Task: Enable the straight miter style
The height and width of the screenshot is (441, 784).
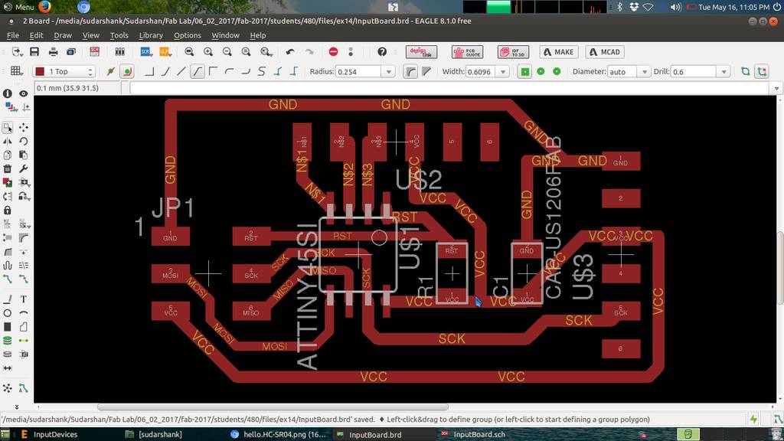Action: 426,71
